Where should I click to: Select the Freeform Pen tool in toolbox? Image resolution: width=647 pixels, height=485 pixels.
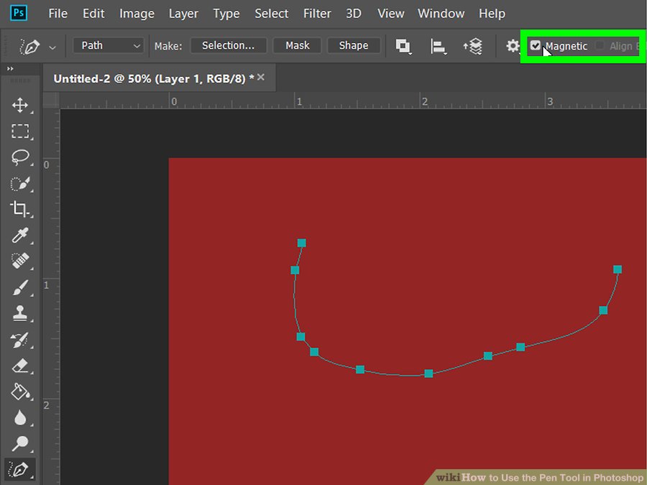[x=19, y=470]
